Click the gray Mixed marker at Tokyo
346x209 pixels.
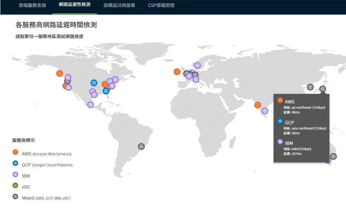(x=322, y=89)
